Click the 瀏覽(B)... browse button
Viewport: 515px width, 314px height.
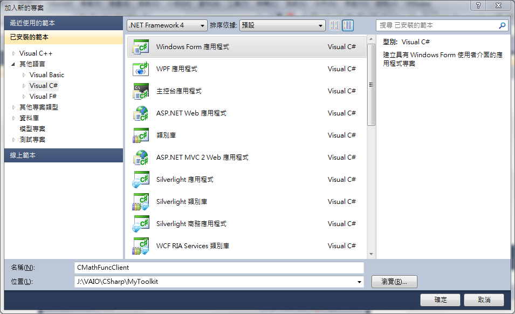coord(394,282)
